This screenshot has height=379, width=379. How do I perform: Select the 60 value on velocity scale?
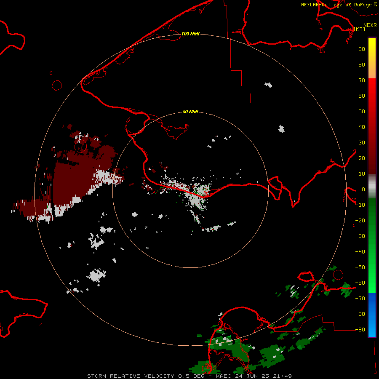click(362, 96)
